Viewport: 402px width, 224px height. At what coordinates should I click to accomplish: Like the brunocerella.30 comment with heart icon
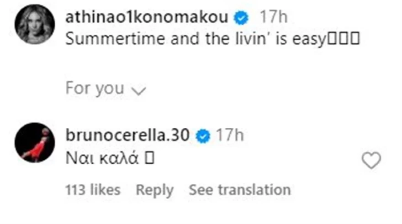[x=371, y=160]
